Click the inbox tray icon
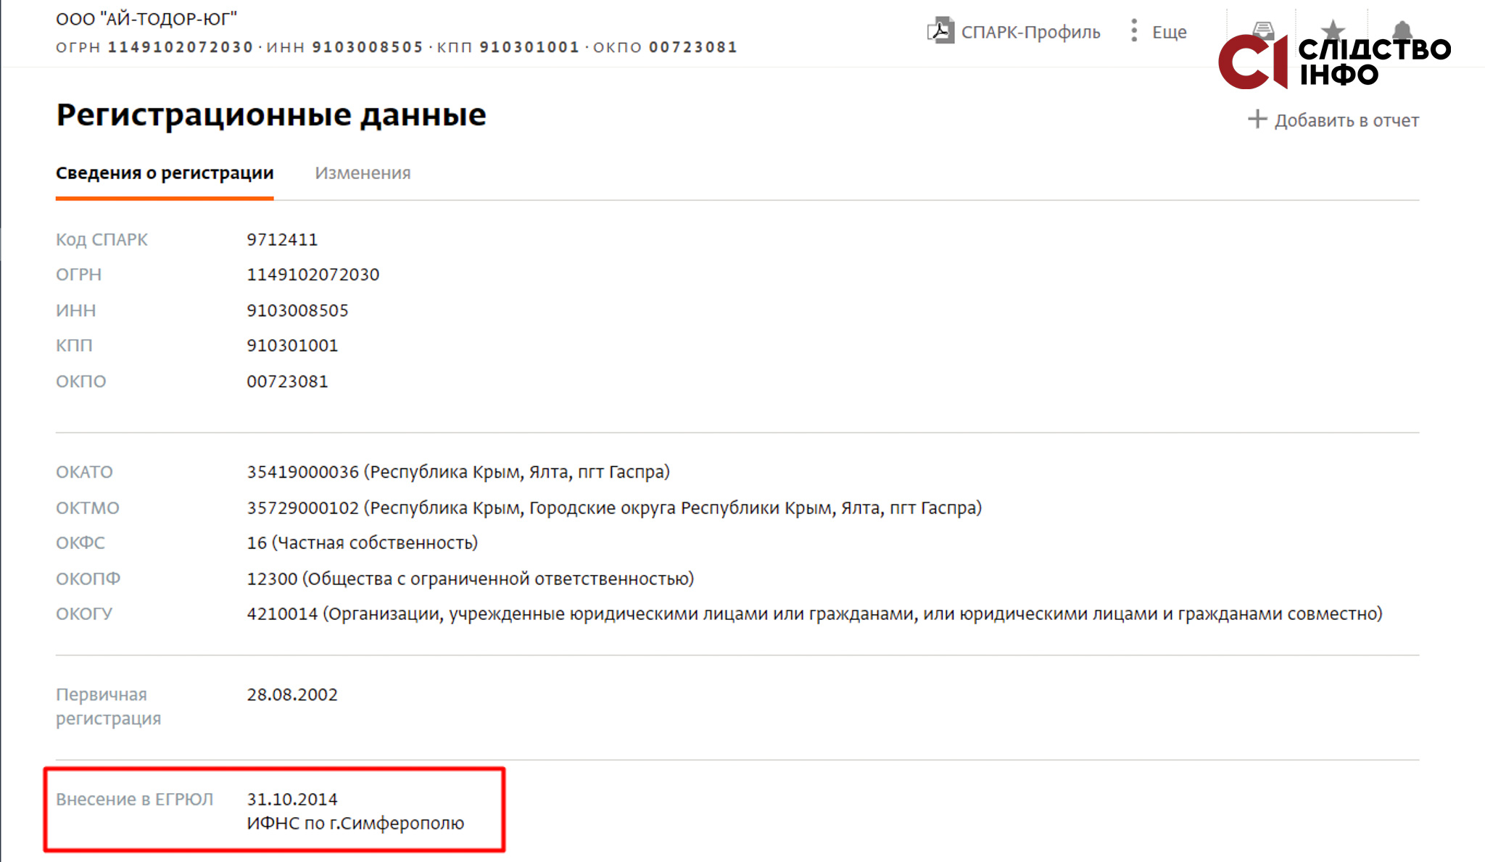 pyautogui.click(x=1262, y=30)
